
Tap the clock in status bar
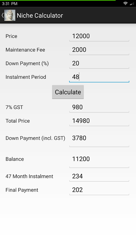(x=10, y=4)
